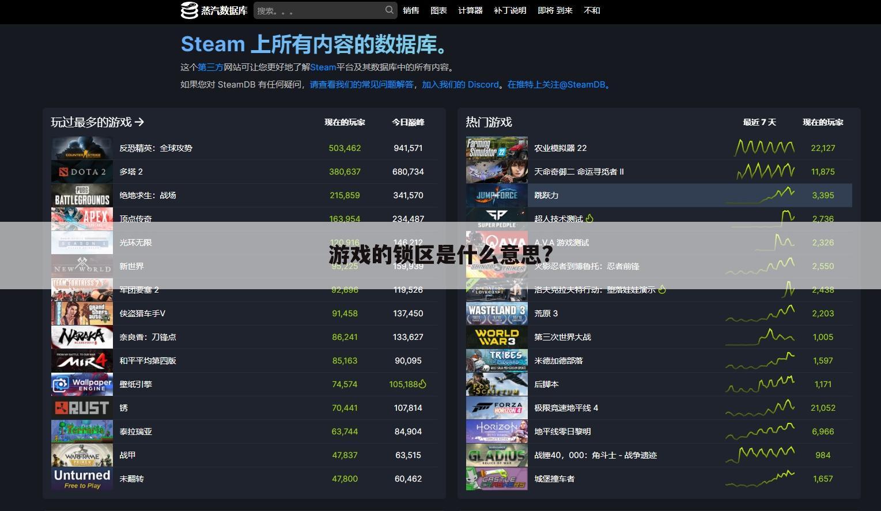Screen dimensions: 881x511
Task: Click the World War 3 thumbnail
Action: (x=497, y=337)
